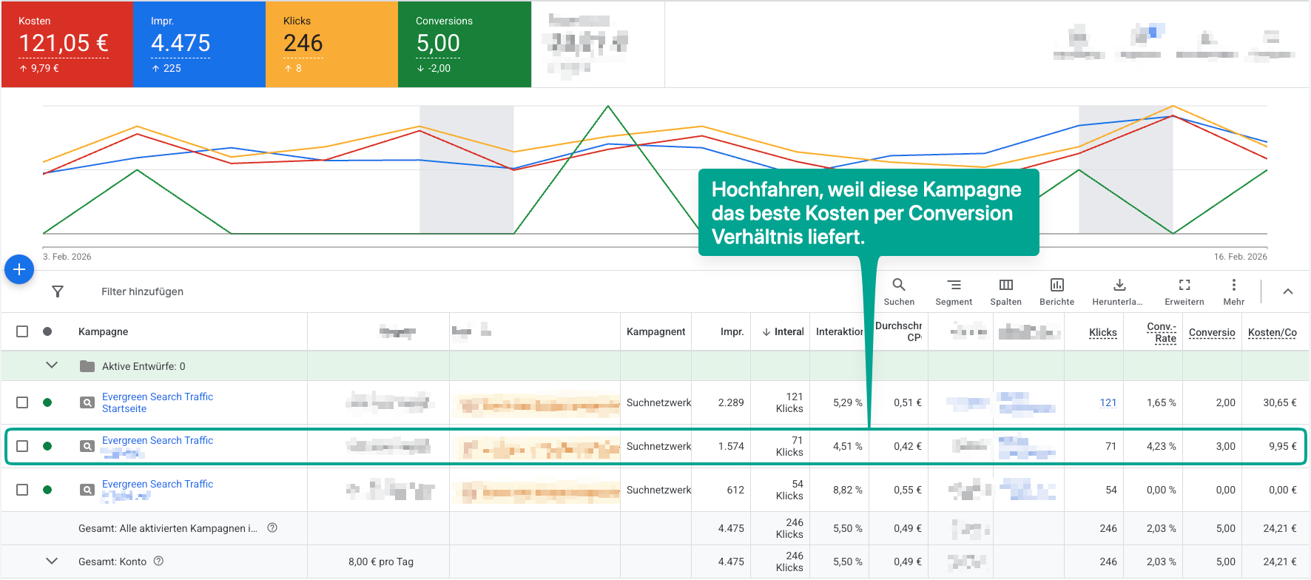Viewport: 1311px width, 580px height.
Task: Expand table with Erweitern icon
Action: coord(1184,291)
